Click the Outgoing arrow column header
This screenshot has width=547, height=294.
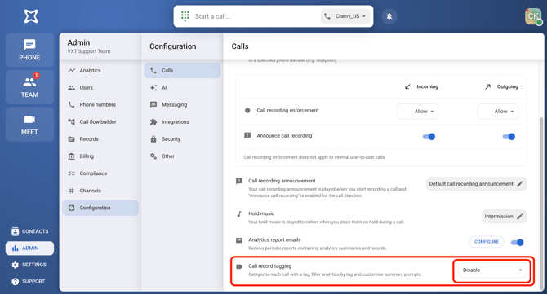[501, 86]
